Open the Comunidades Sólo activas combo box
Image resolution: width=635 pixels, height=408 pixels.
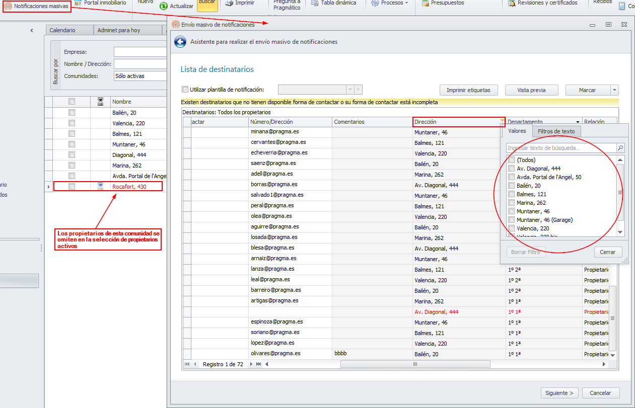[140, 76]
